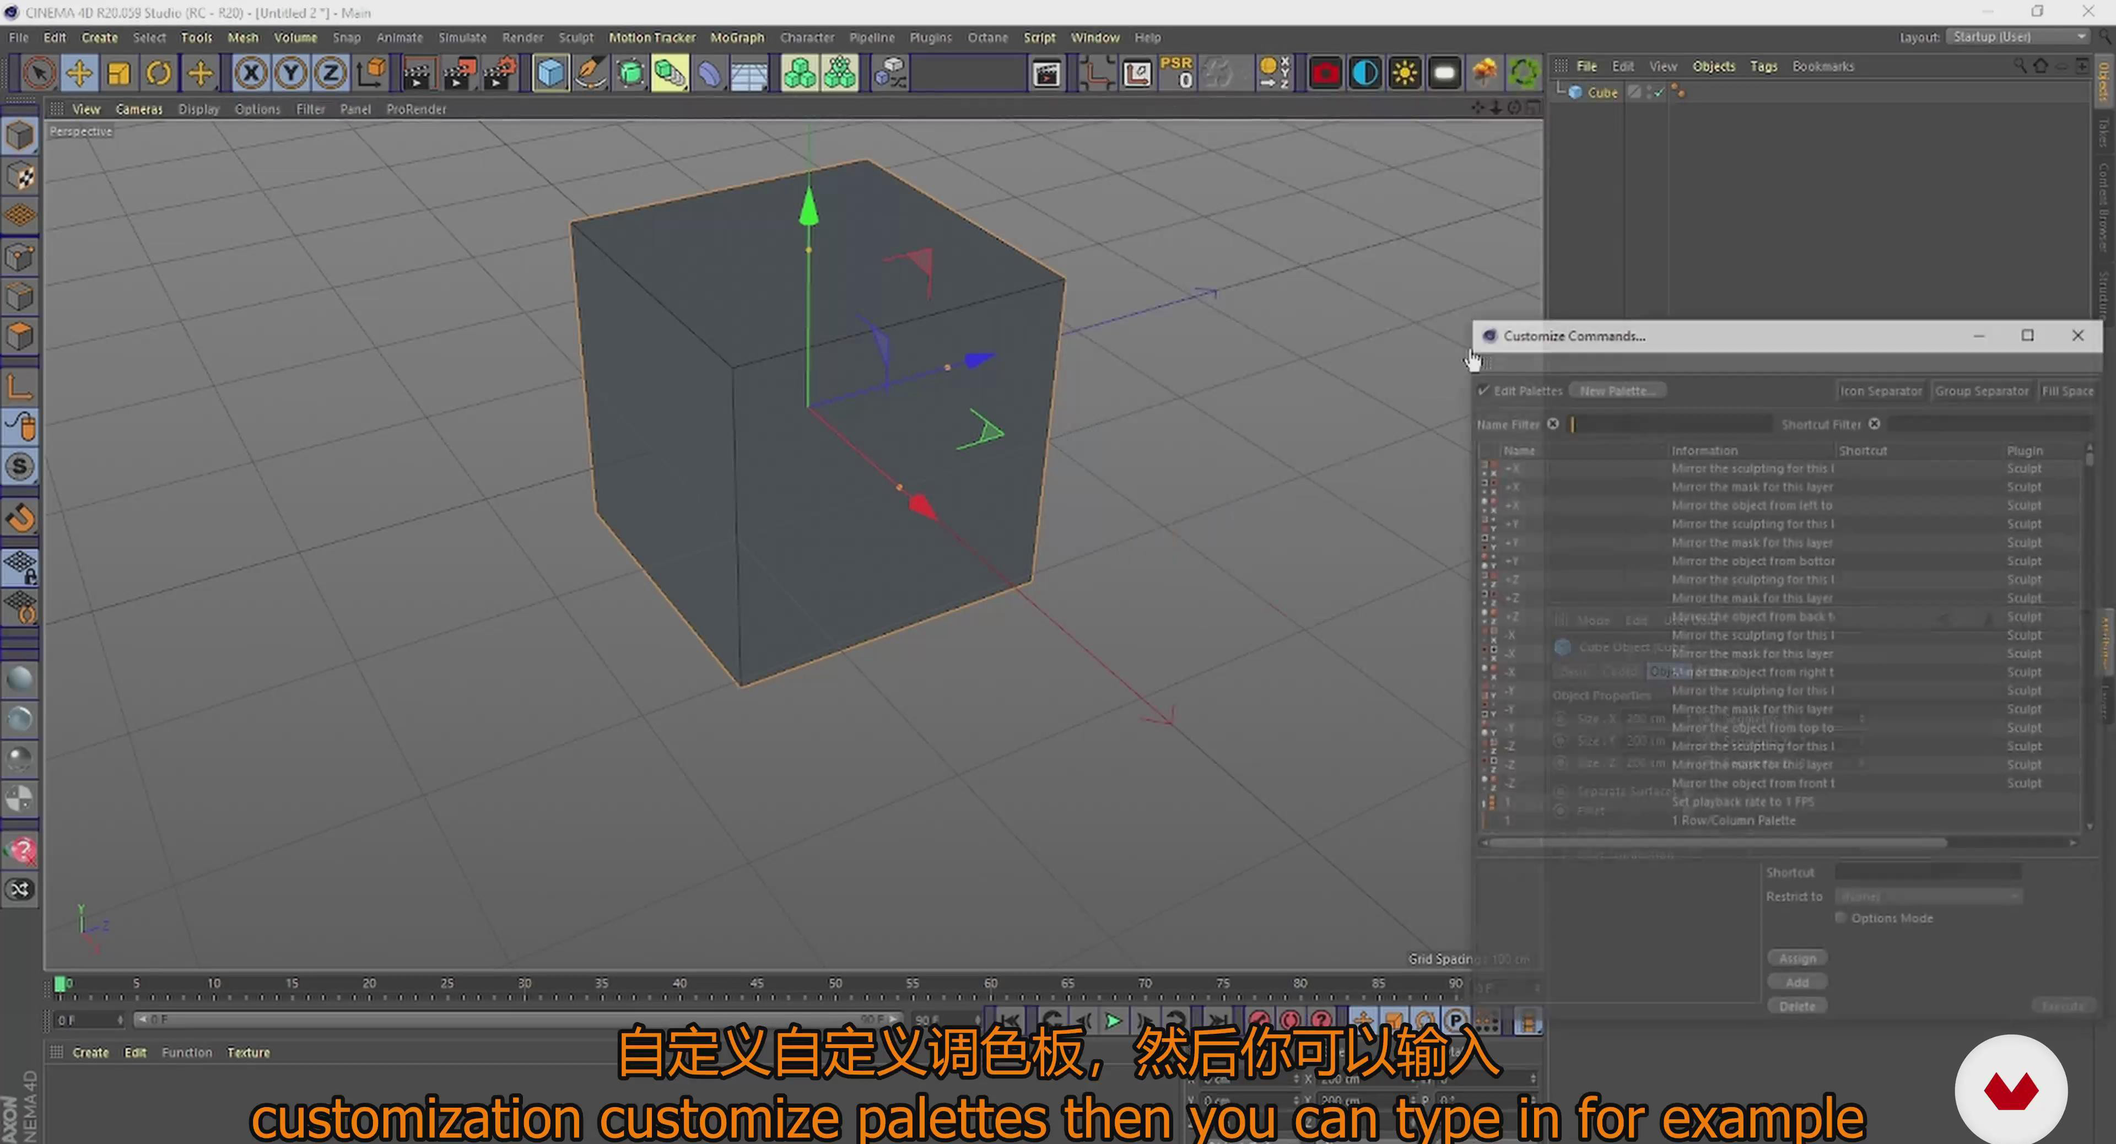Open the viewport Cameras menu
Screen dimensions: 2116x1144
click(x=139, y=109)
